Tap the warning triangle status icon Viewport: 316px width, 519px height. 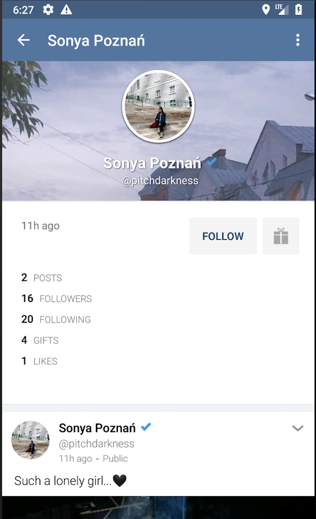pos(66,10)
